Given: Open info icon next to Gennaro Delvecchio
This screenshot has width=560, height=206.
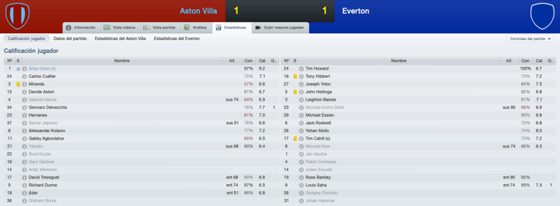Looking at the screenshot, I should 24,107.
